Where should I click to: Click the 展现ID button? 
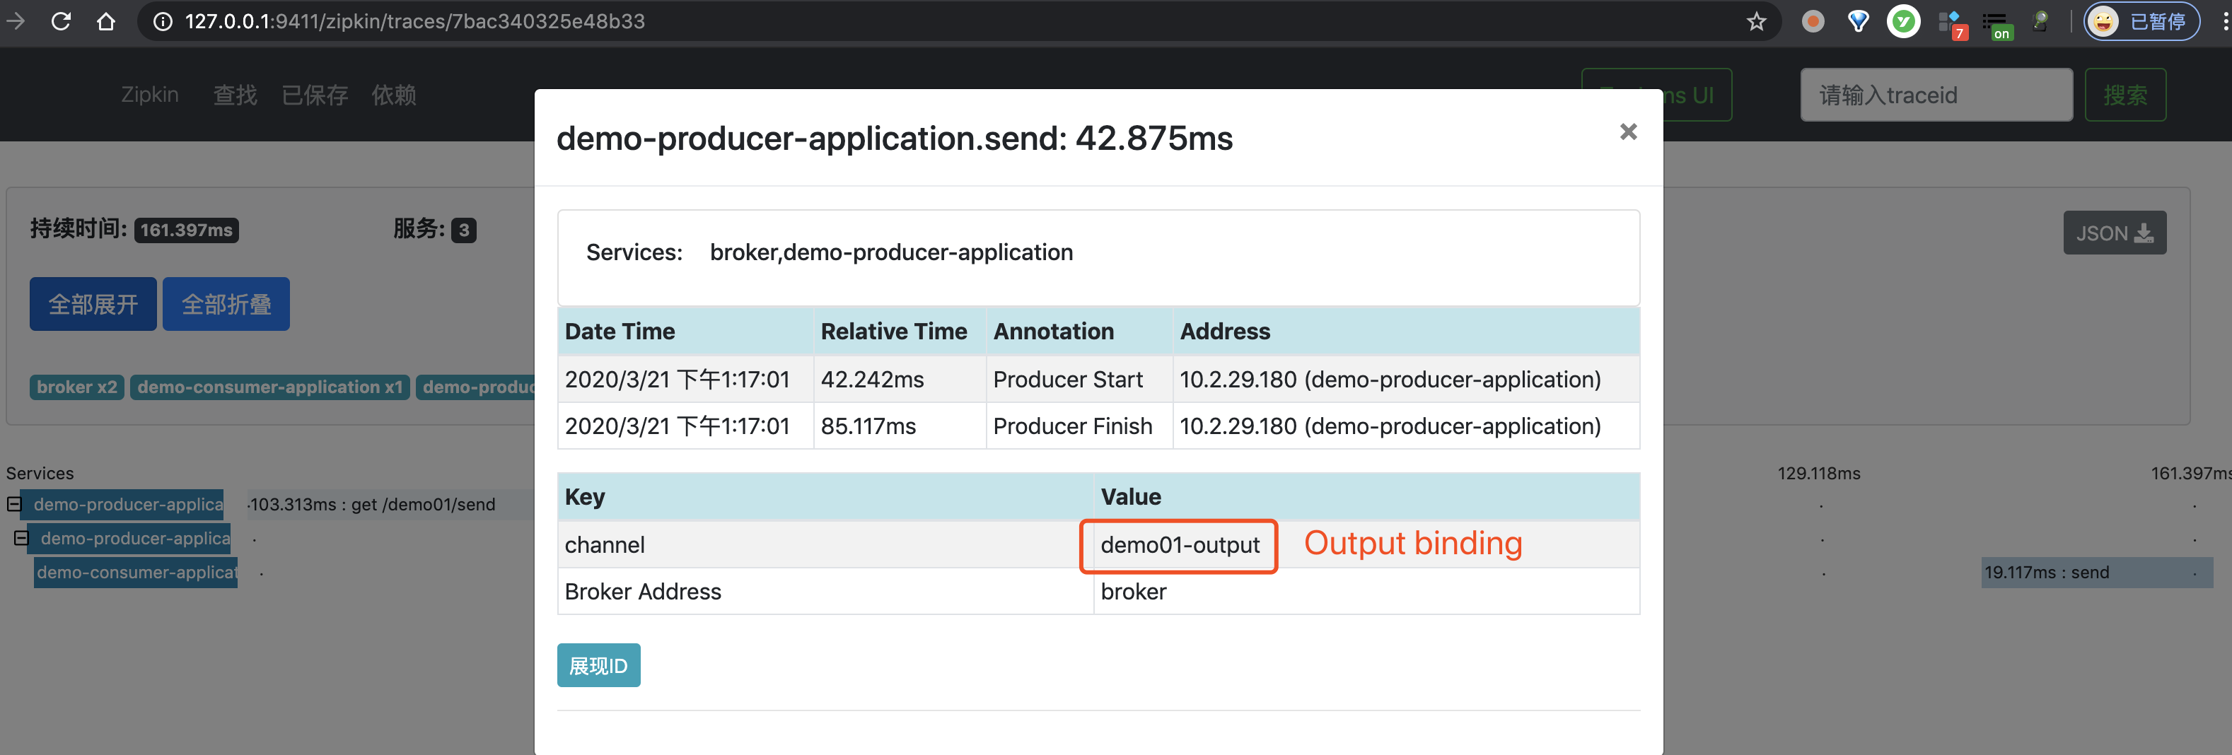[x=598, y=665]
